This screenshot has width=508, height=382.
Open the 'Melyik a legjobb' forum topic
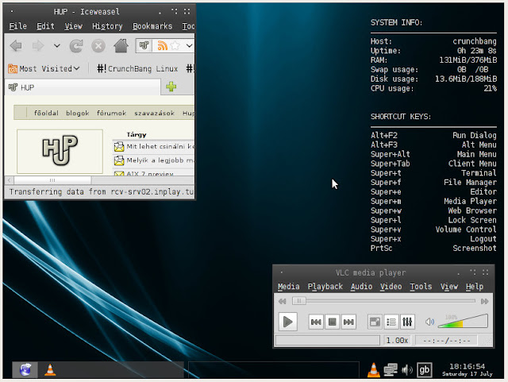(160, 160)
